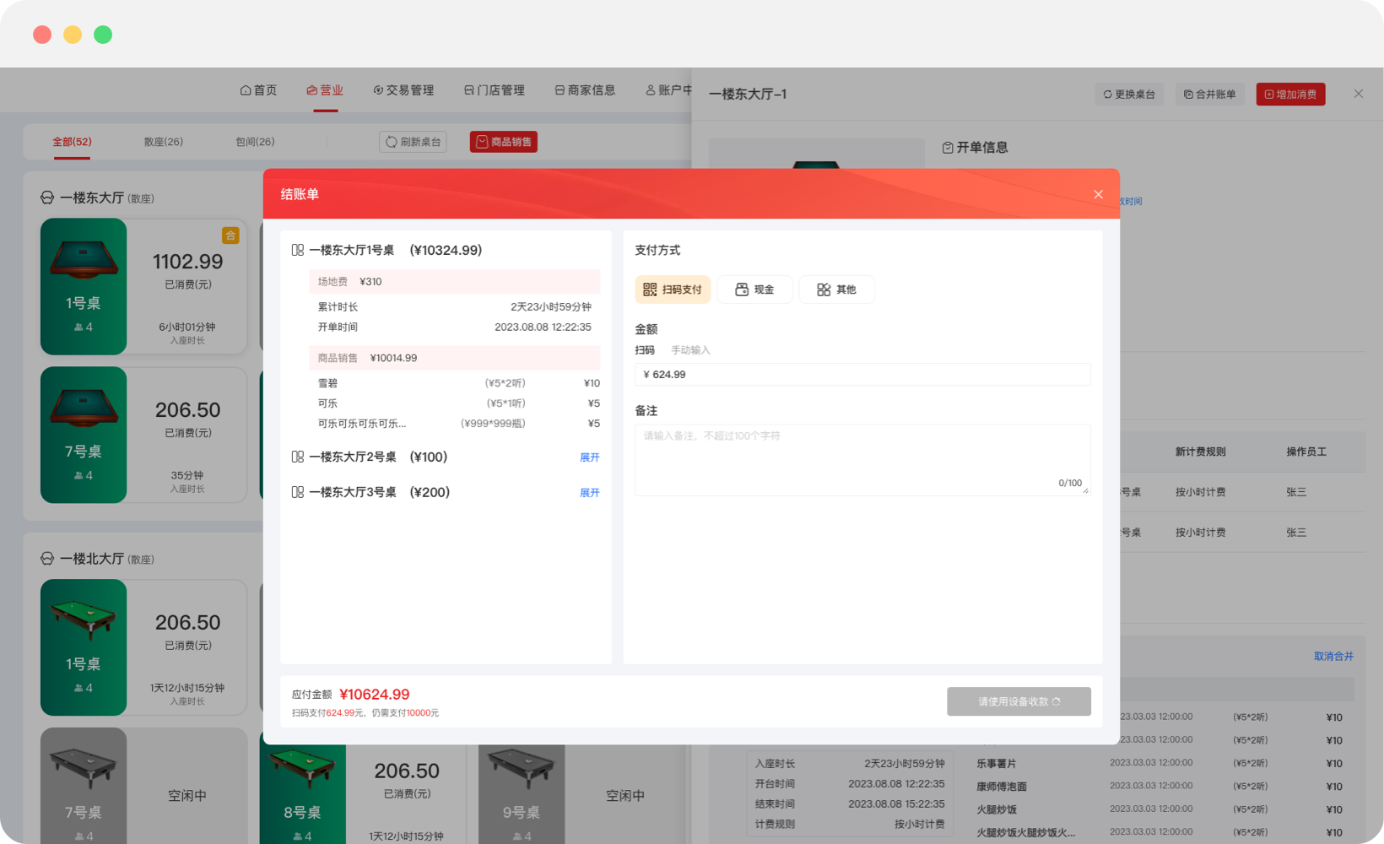Expand 一楼东大厅2号桌 order details
This screenshot has height=844, width=1384.
click(x=590, y=457)
